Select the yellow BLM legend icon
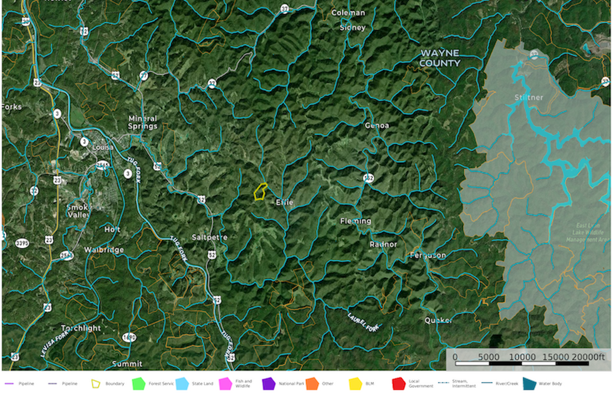Image resolution: width=613 pixels, height=400 pixels. point(355,383)
